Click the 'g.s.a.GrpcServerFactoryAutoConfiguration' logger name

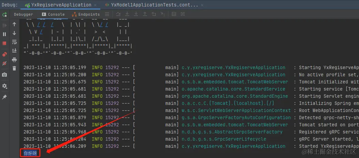(x=236, y=117)
